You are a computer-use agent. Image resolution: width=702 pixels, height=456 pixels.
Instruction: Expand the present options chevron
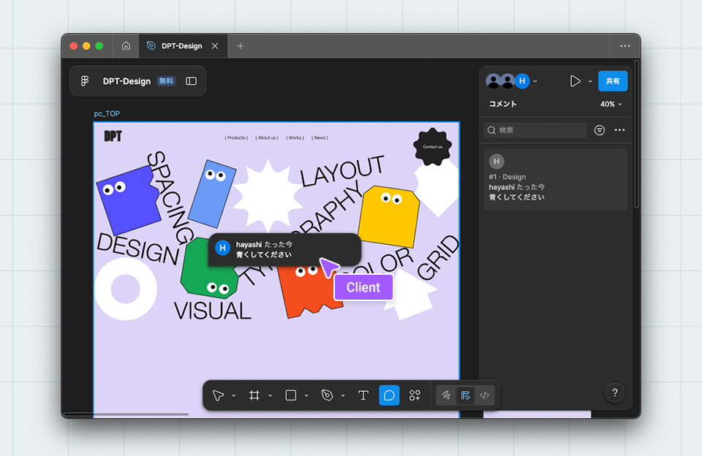(x=590, y=81)
